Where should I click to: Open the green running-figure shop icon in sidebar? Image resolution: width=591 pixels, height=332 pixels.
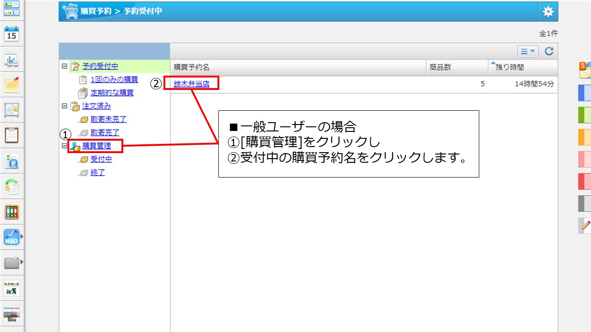[x=12, y=288]
